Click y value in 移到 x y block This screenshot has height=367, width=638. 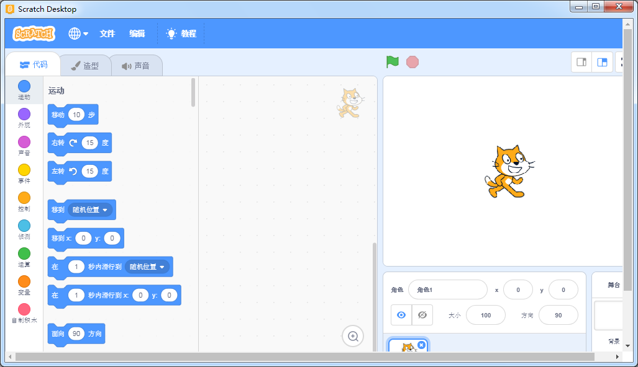point(112,238)
